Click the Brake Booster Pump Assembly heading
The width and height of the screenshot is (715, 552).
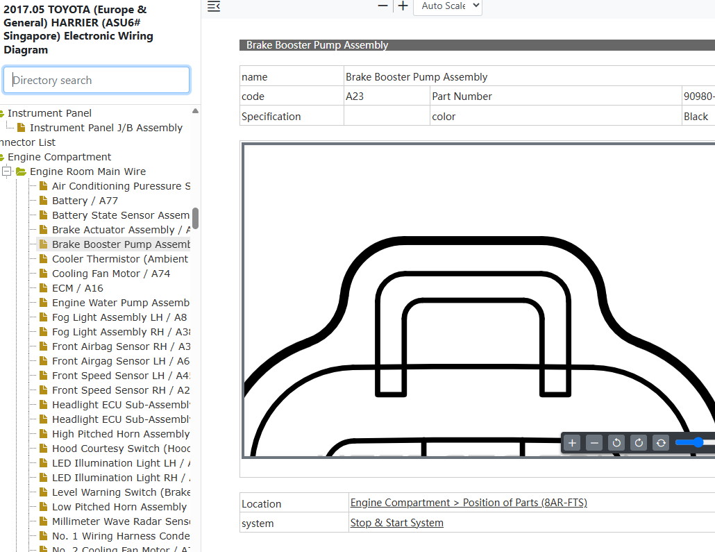coord(317,45)
